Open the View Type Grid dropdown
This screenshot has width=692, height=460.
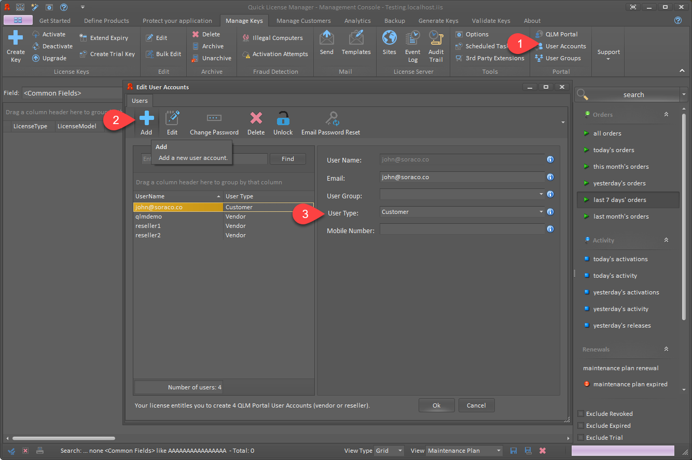(400, 451)
